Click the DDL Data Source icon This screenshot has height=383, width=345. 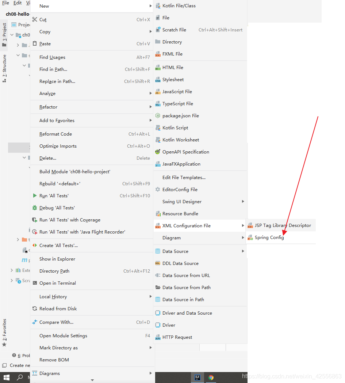158,263
